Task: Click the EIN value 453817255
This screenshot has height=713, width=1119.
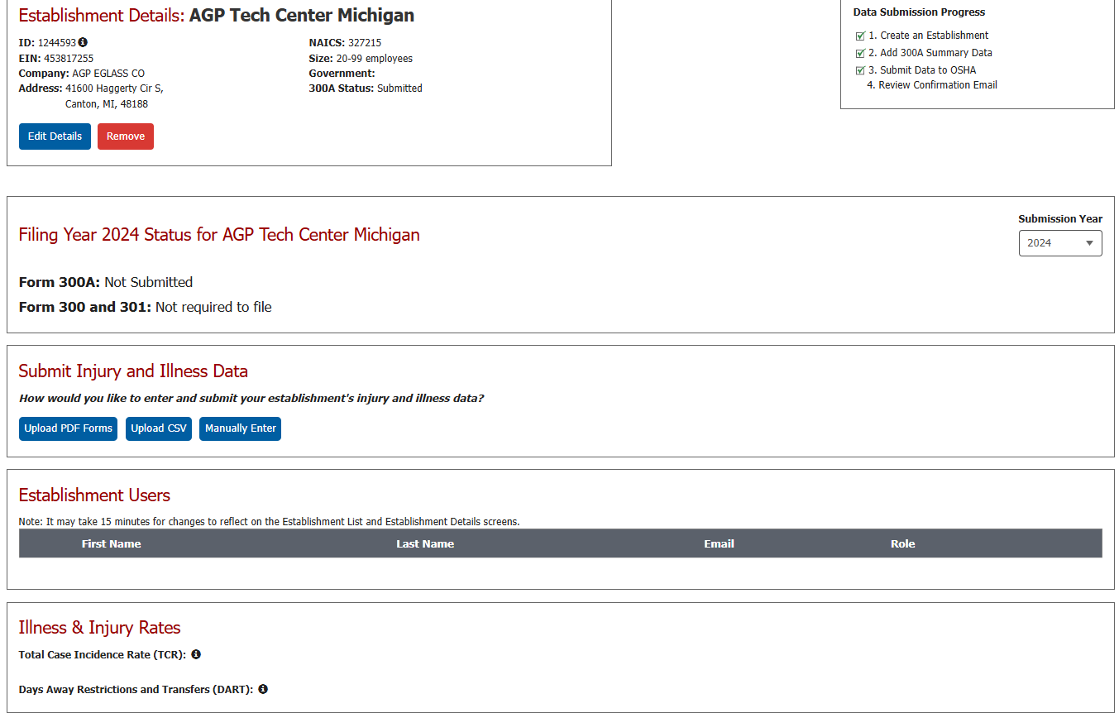Action: tap(69, 59)
